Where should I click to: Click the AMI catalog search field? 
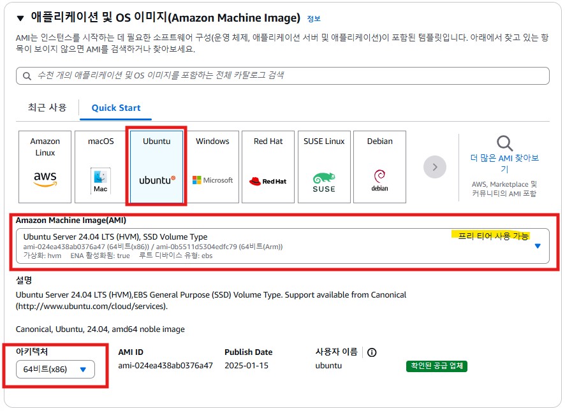click(x=282, y=76)
